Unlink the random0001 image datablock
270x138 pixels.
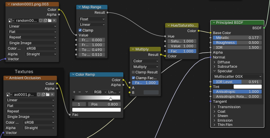coord(54,20)
